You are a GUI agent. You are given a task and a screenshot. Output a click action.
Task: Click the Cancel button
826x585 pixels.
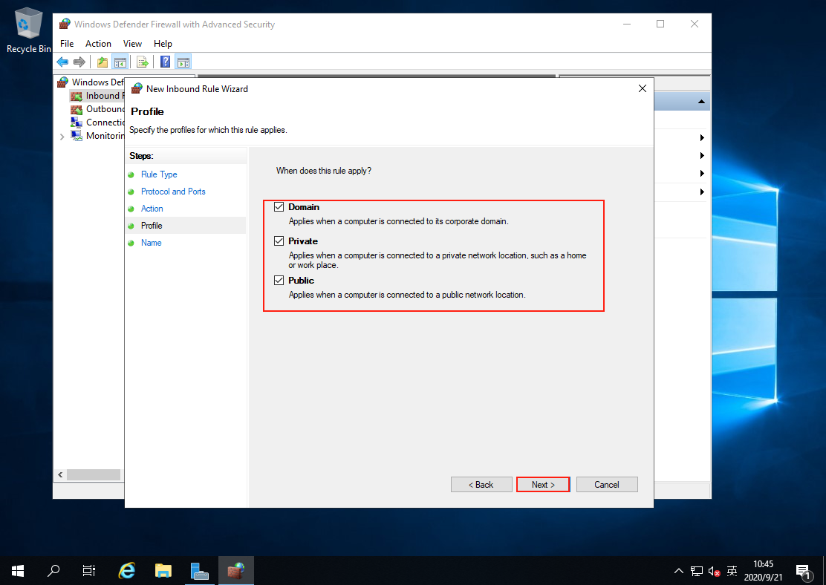(x=607, y=485)
